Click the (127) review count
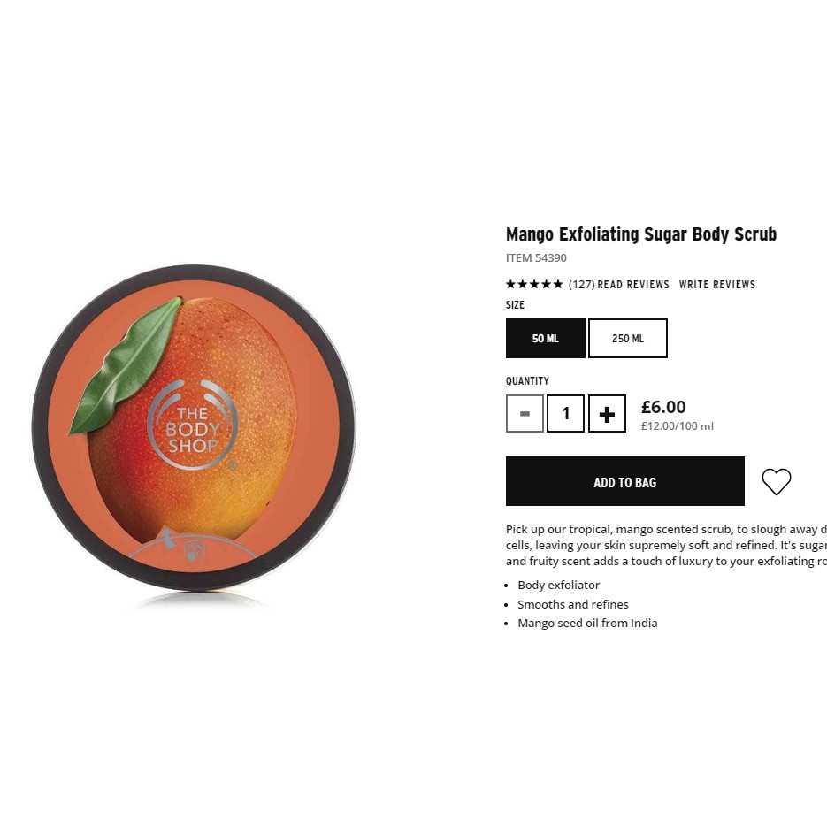Viewport: 827px width, 827px height. pyautogui.click(x=582, y=285)
